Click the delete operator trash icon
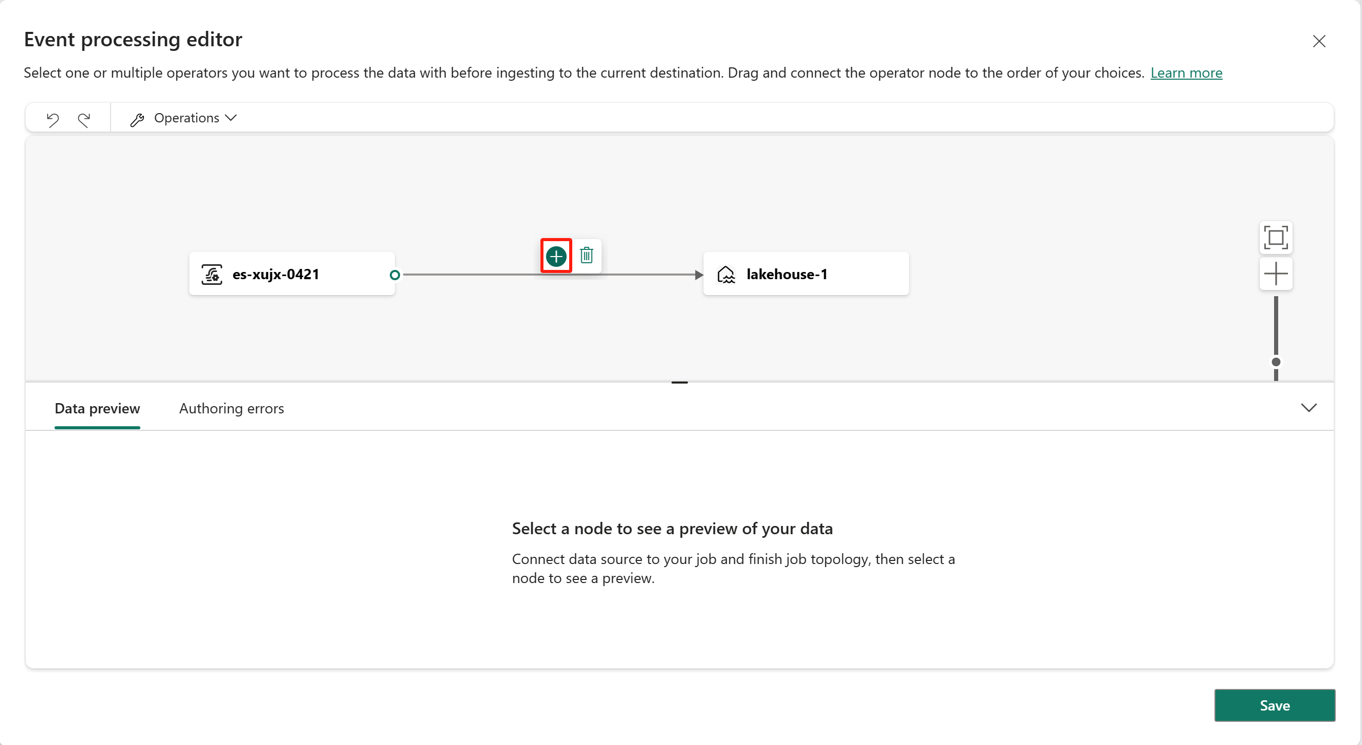Screen dimensions: 1362x745 click(x=586, y=255)
